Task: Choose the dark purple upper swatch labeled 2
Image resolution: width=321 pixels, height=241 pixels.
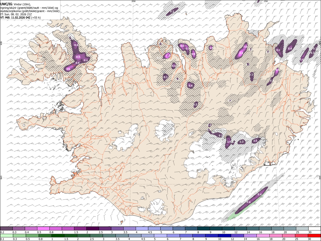Action: pos(93,228)
